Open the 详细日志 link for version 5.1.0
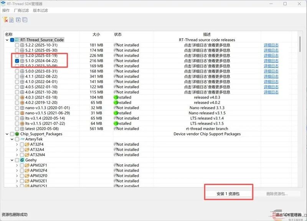Viewport: 307px width, 221px height. click(271, 61)
